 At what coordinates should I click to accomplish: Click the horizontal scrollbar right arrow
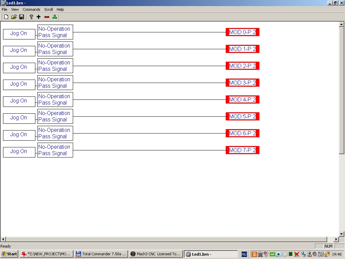[x=336, y=239]
